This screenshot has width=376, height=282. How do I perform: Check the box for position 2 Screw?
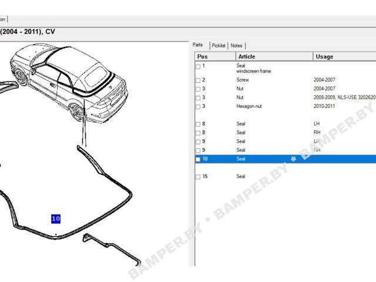(198, 80)
